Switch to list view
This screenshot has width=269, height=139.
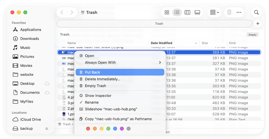pos(177,12)
